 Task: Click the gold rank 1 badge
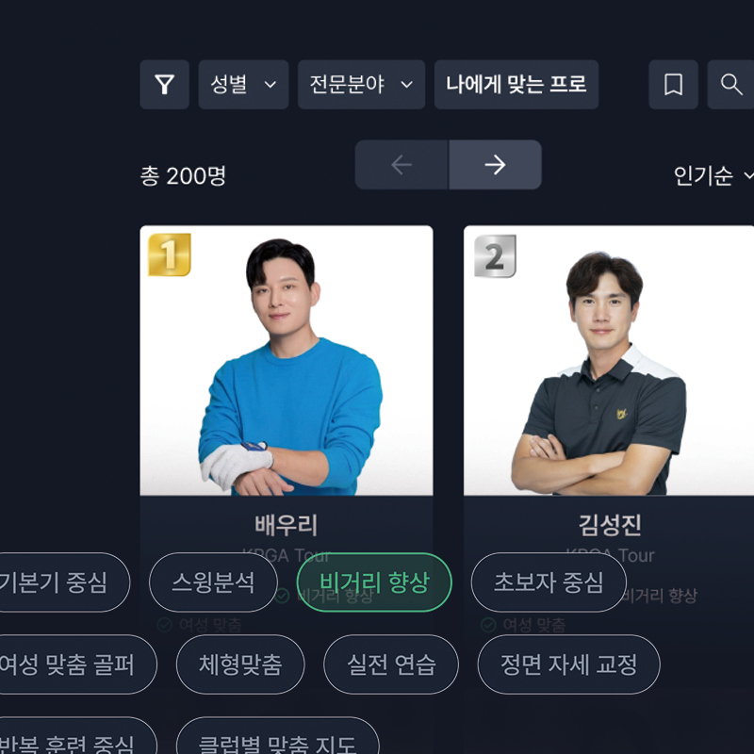(x=170, y=254)
